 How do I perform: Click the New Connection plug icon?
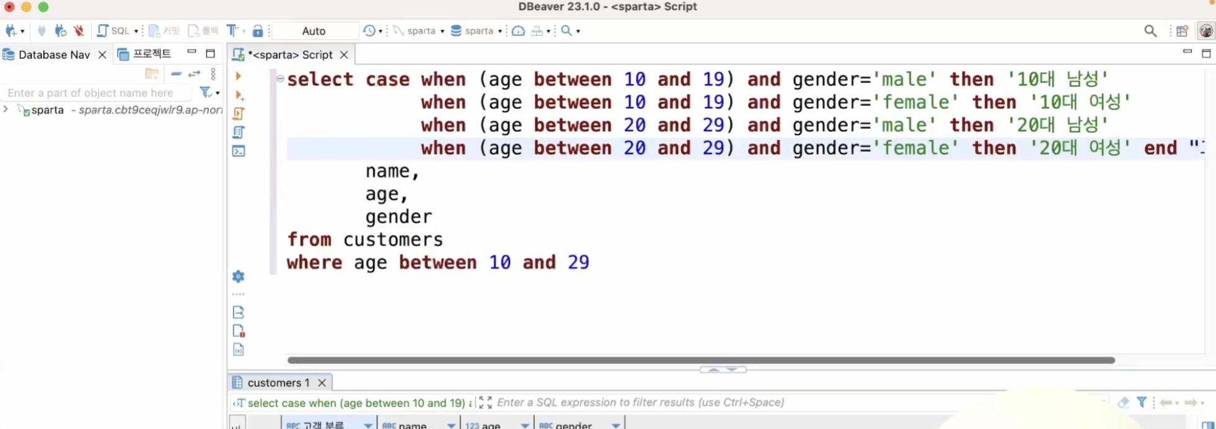(x=11, y=30)
